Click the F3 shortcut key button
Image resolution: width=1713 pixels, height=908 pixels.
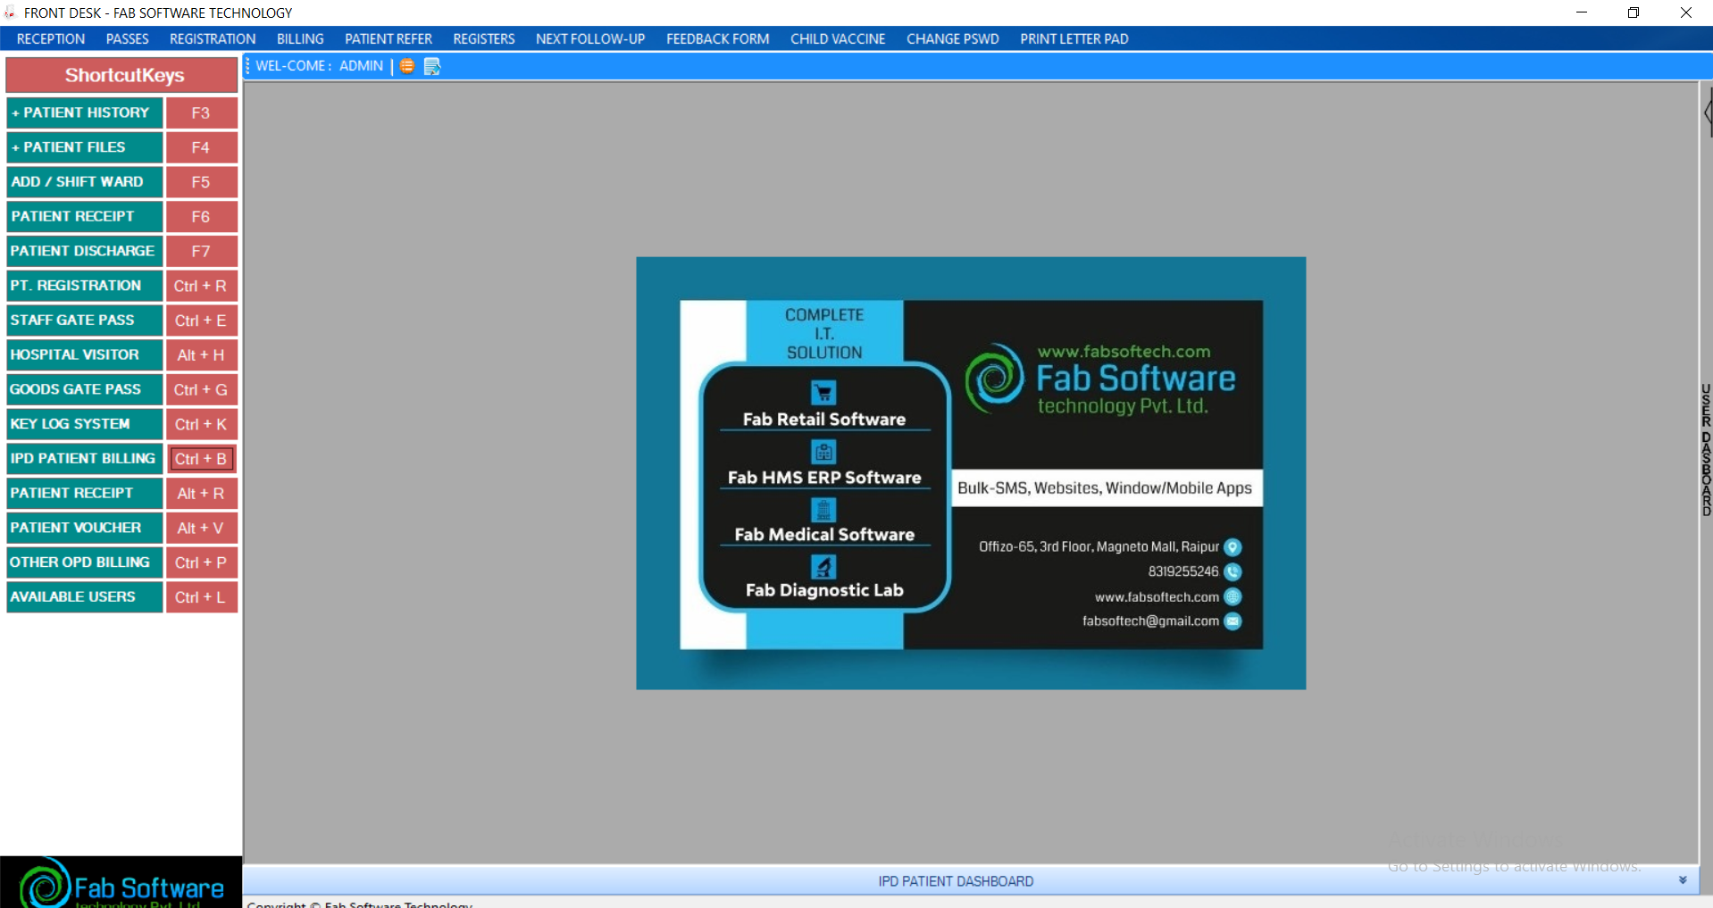pos(201,112)
